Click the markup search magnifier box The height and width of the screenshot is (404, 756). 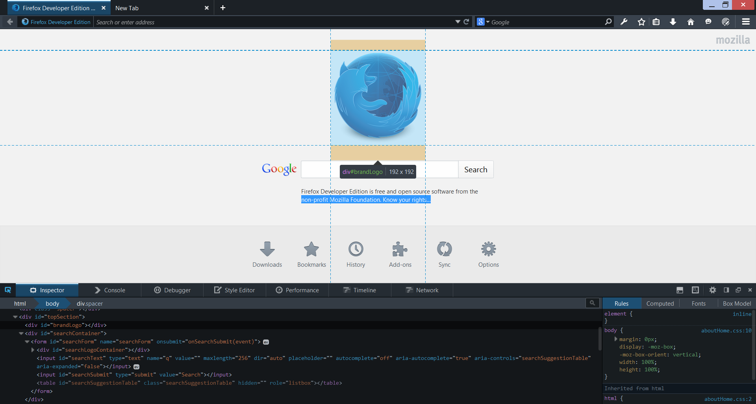pyautogui.click(x=592, y=303)
